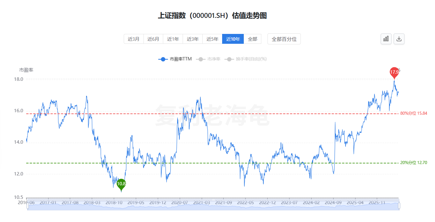Click the 12.0 y-axis label
Screen dimensions: 435x222
[19, 174]
